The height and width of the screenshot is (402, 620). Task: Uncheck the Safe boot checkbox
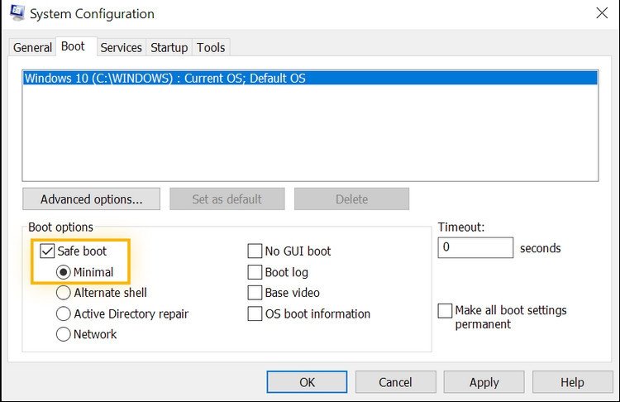point(48,251)
